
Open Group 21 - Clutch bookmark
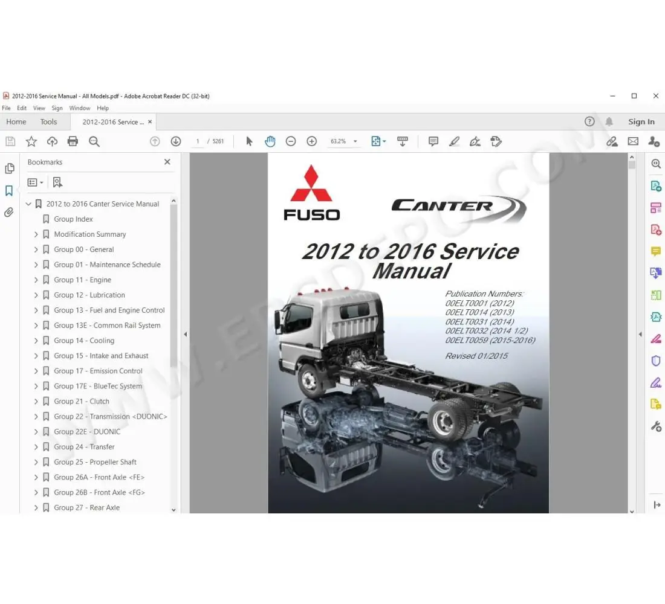(x=82, y=402)
